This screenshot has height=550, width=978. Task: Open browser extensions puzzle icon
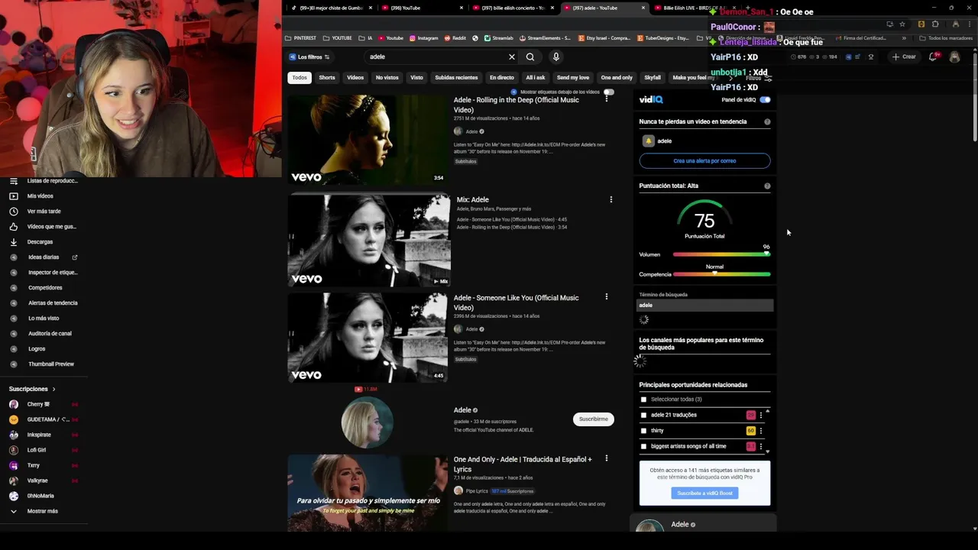pyautogui.click(x=935, y=24)
